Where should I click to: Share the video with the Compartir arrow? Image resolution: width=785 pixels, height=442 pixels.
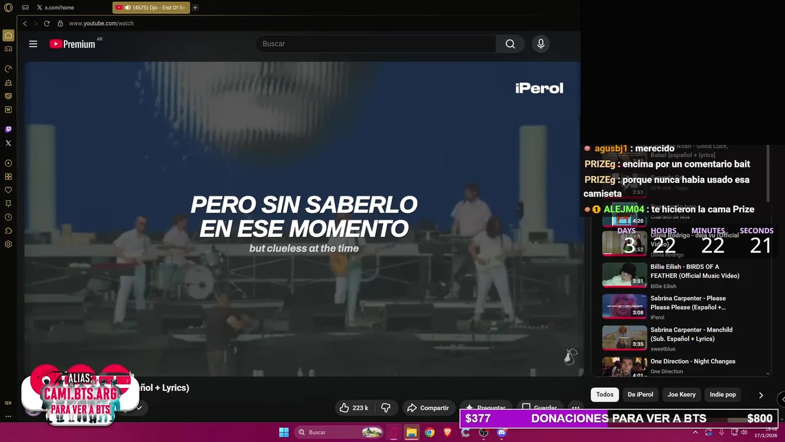(428, 408)
